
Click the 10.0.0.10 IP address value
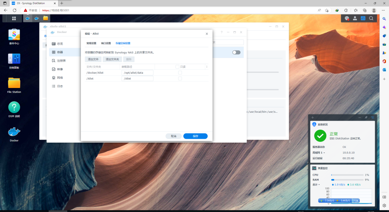click(349, 152)
